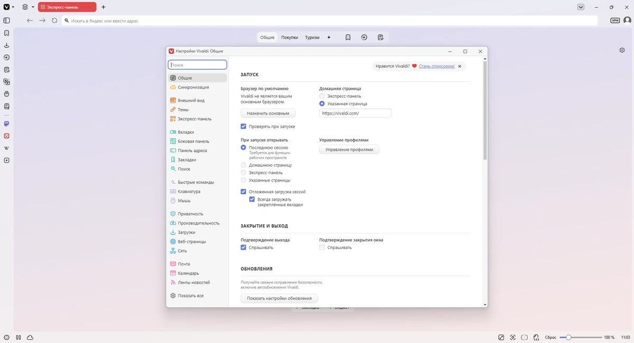Select 'Указанная страница' homepage radio

(x=322, y=104)
